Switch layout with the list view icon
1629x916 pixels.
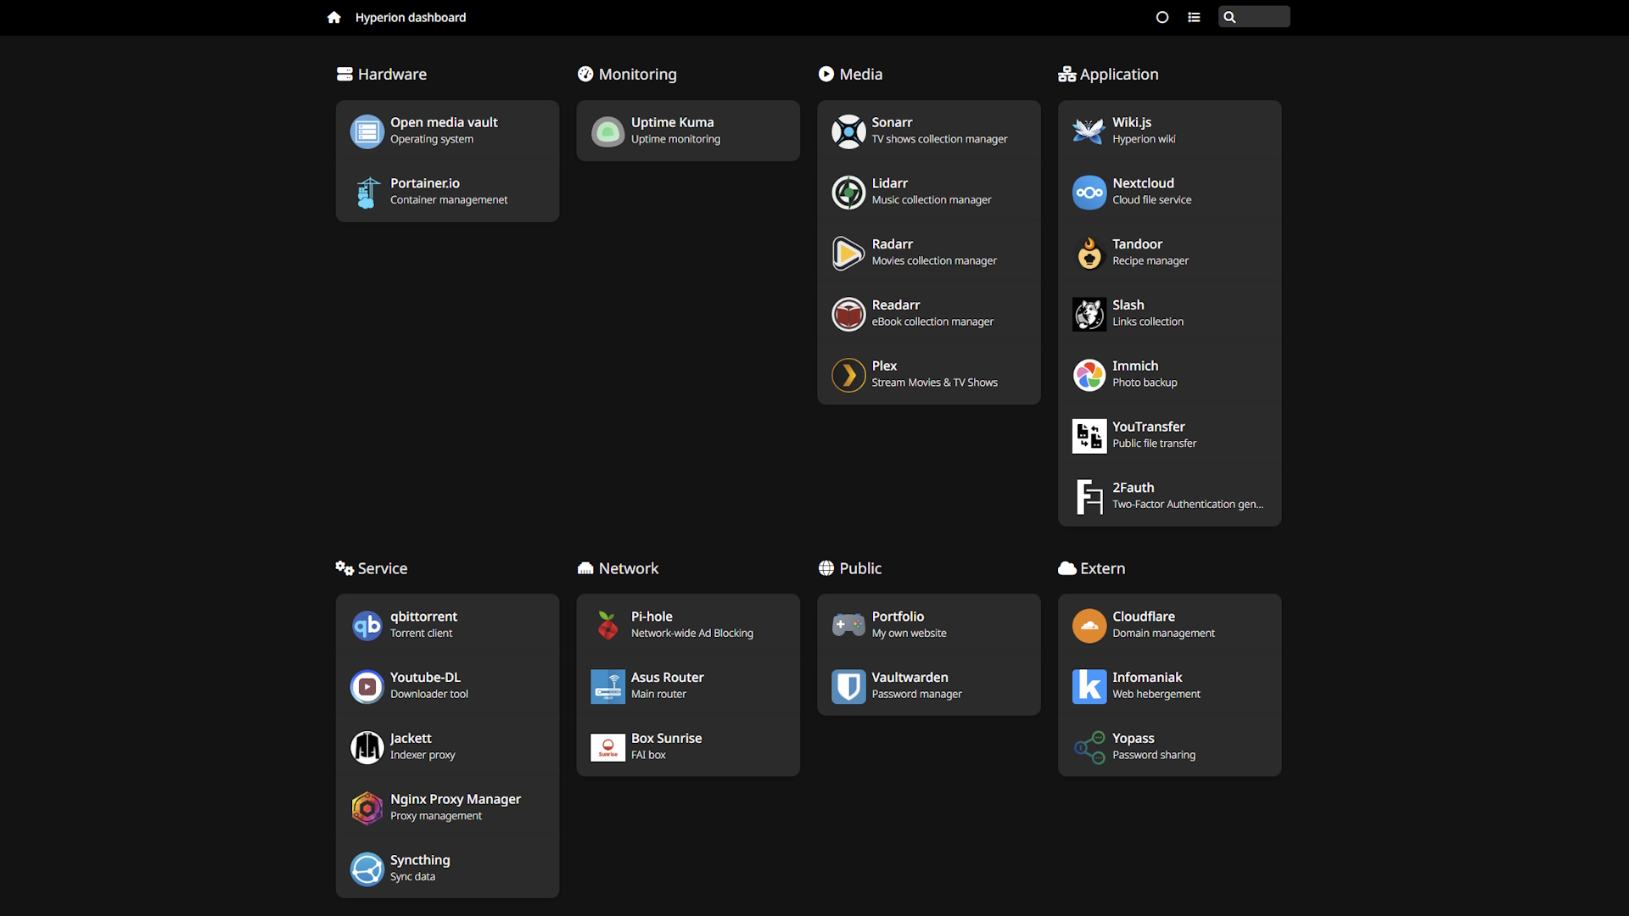1194,17
